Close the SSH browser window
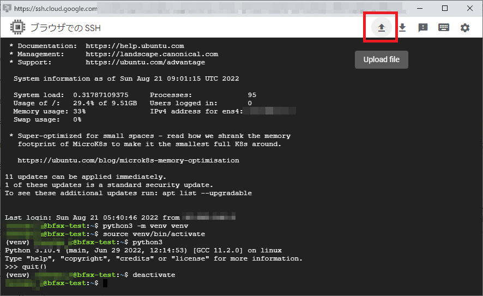 (470, 8)
